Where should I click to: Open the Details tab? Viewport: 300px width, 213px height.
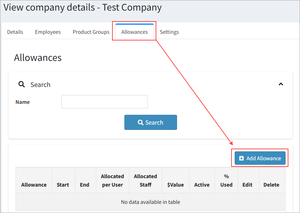[15, 32]
